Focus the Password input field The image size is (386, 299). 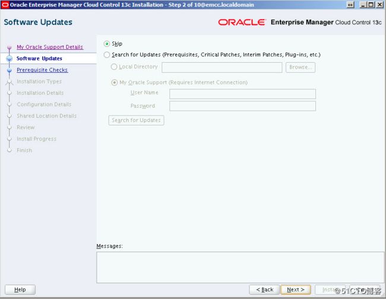tap(242, 106)
